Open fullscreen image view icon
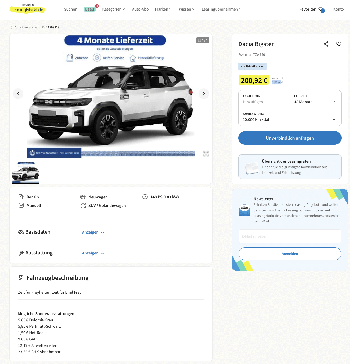 click(x=206, y=154)
